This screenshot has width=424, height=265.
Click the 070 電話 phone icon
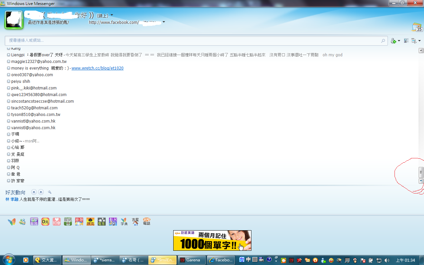click(x=146, y=222)
